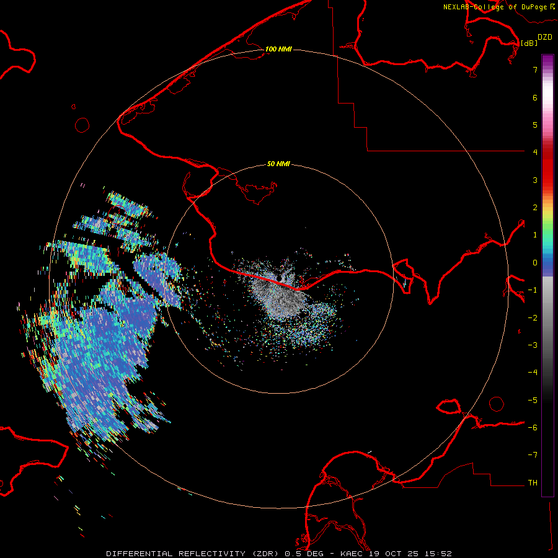
Task: Click the -4 dB tick label on the scale
Action: [x=533, y=373]
